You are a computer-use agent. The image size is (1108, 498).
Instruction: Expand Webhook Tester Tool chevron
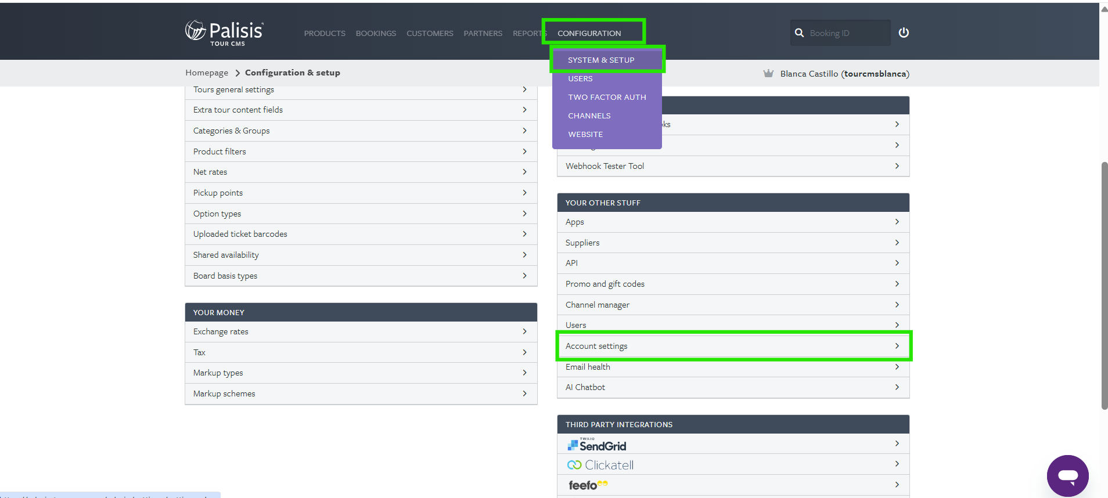tap(897, 166)
